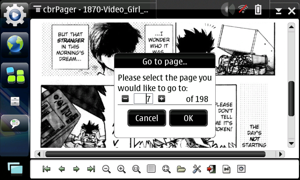Zoom out with the minus magnifier
The height and width of the screenshot is (180, 300).
pos(106,169)
